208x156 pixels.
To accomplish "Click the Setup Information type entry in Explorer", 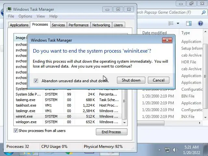I will tap(192, 48).
